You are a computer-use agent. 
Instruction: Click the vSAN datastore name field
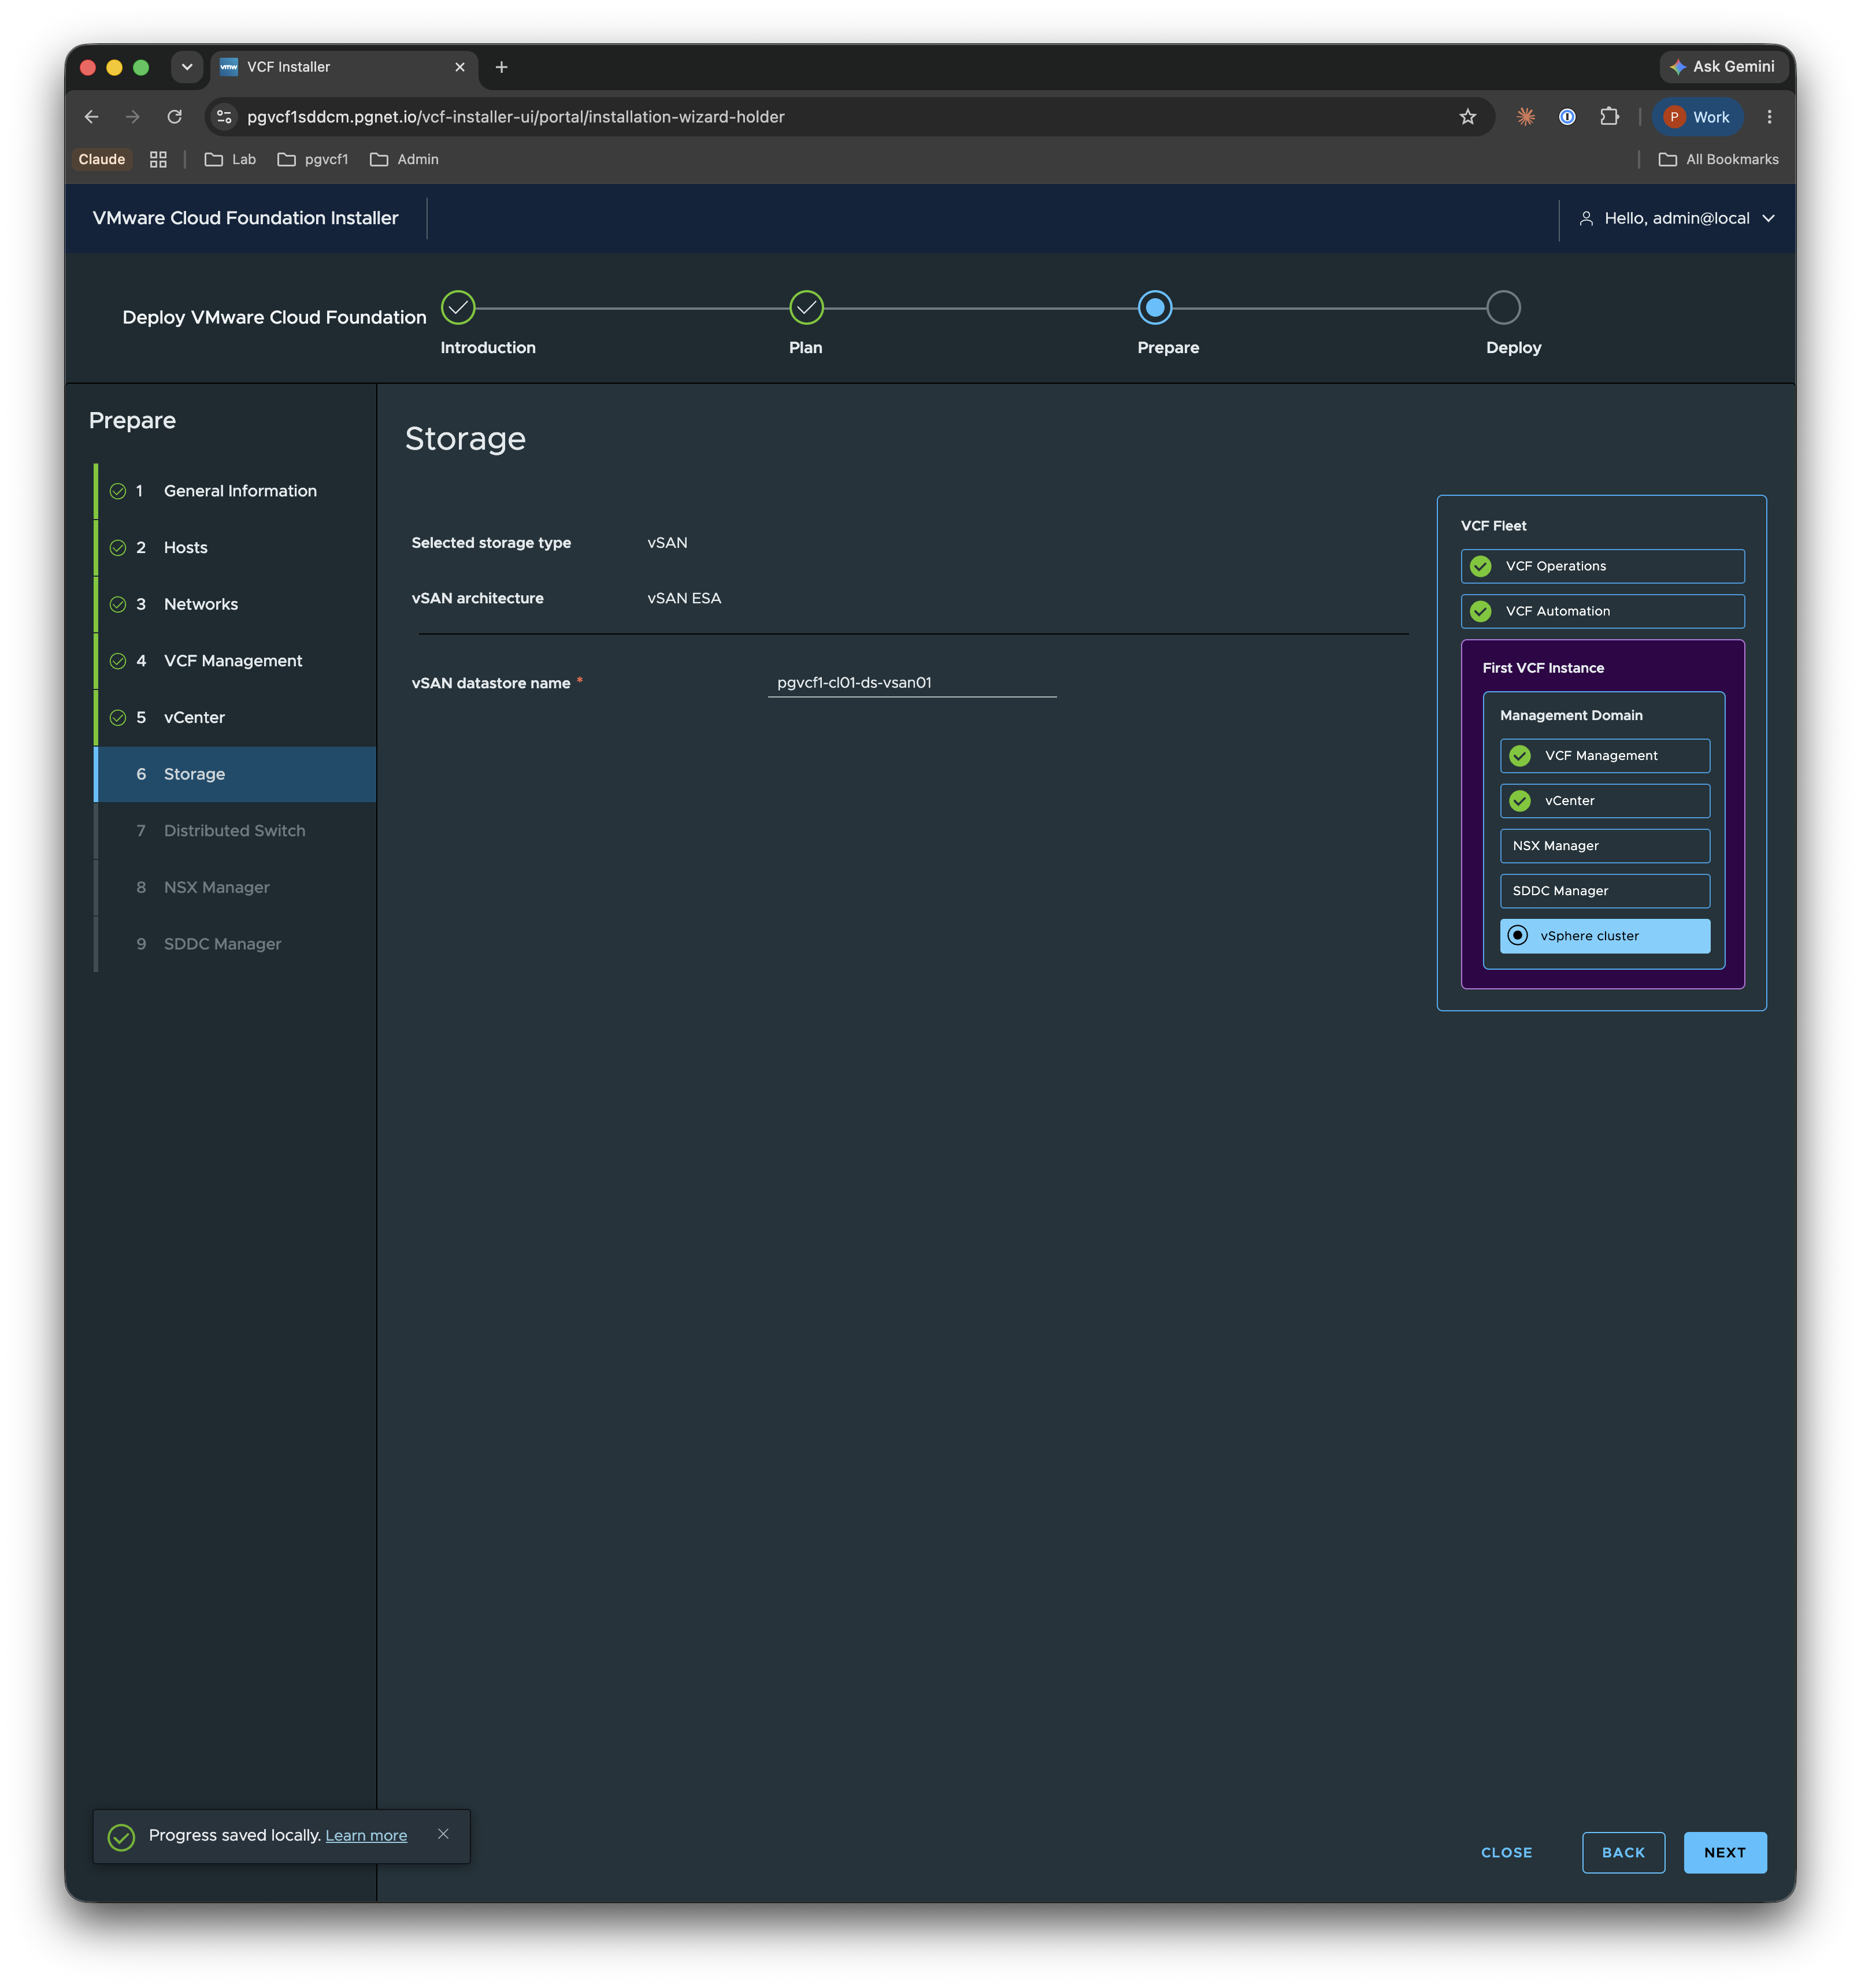(x=912, y=683)
